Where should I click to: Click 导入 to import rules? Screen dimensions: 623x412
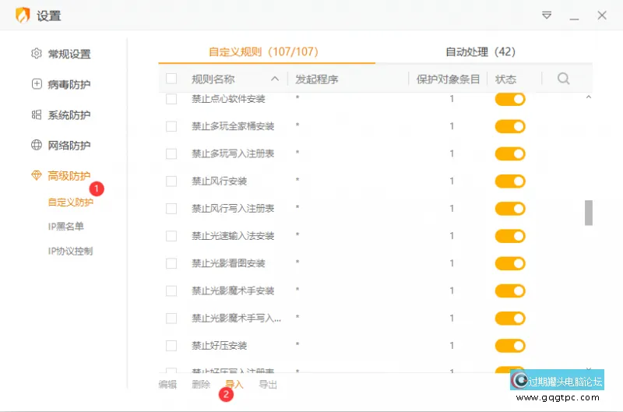click(x=234, y=384)
